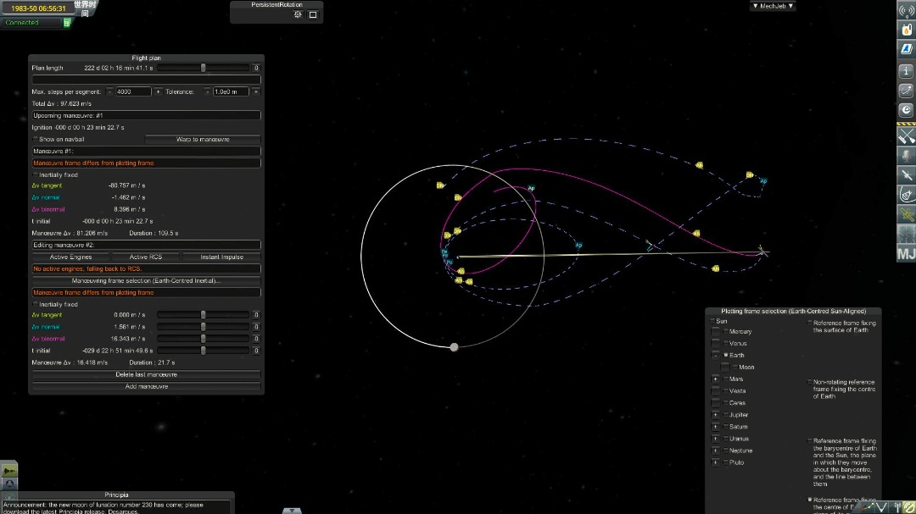Viewport: 916px width, 514px height.
Task: Expand the Saturn tree node
Action: coord(716,427)
